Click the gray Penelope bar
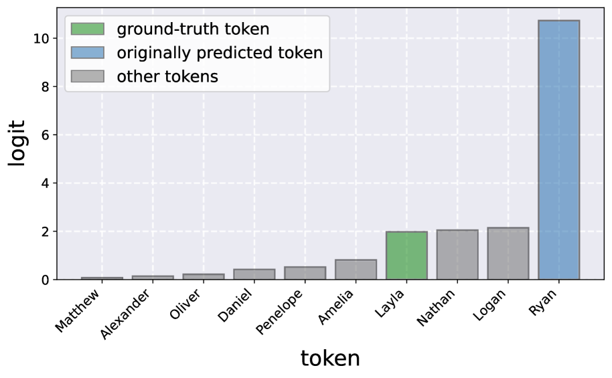Screen dimensions: 612x378 (x=305, y=273)
